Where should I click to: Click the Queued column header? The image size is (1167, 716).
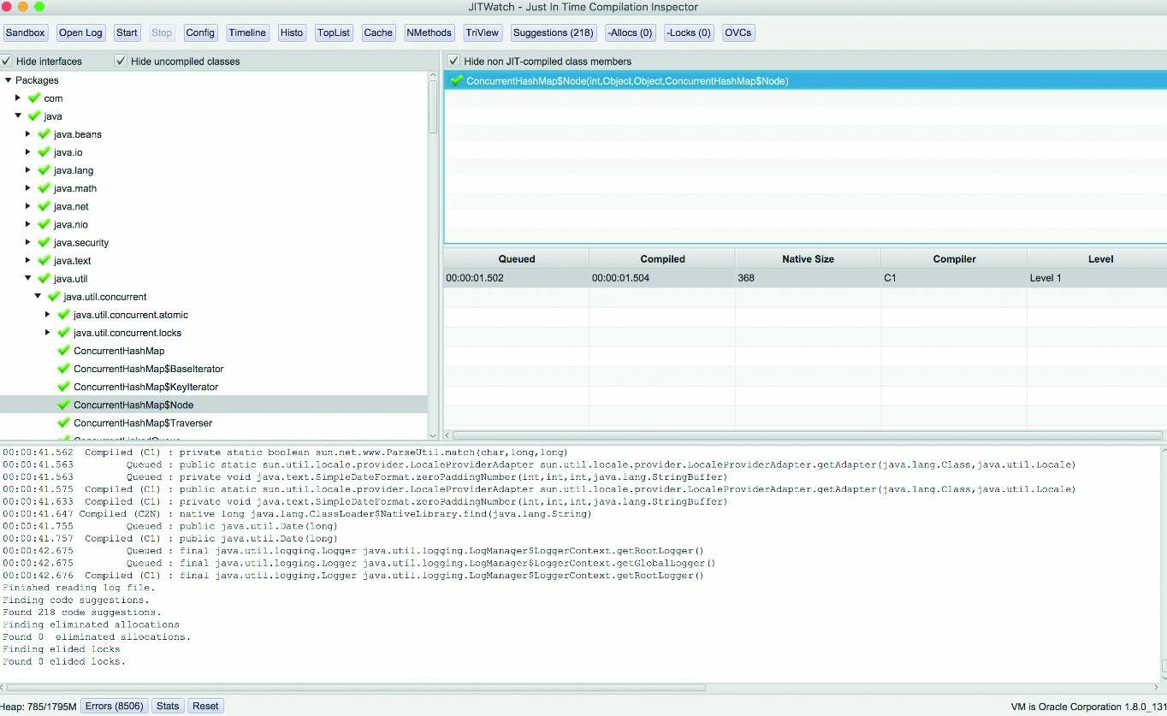(x=517, y=258)
